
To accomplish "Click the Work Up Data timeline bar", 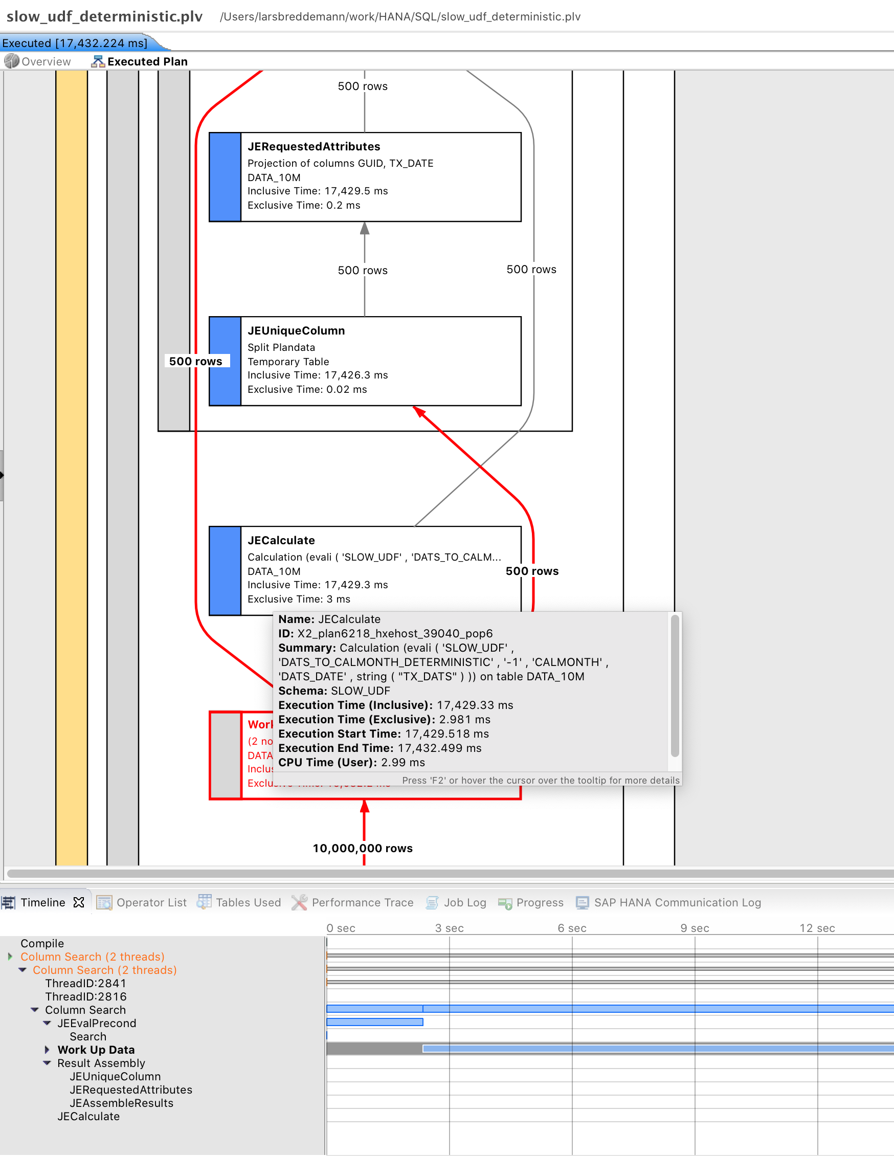I will pyautogui.click(x=658, y=1049).
